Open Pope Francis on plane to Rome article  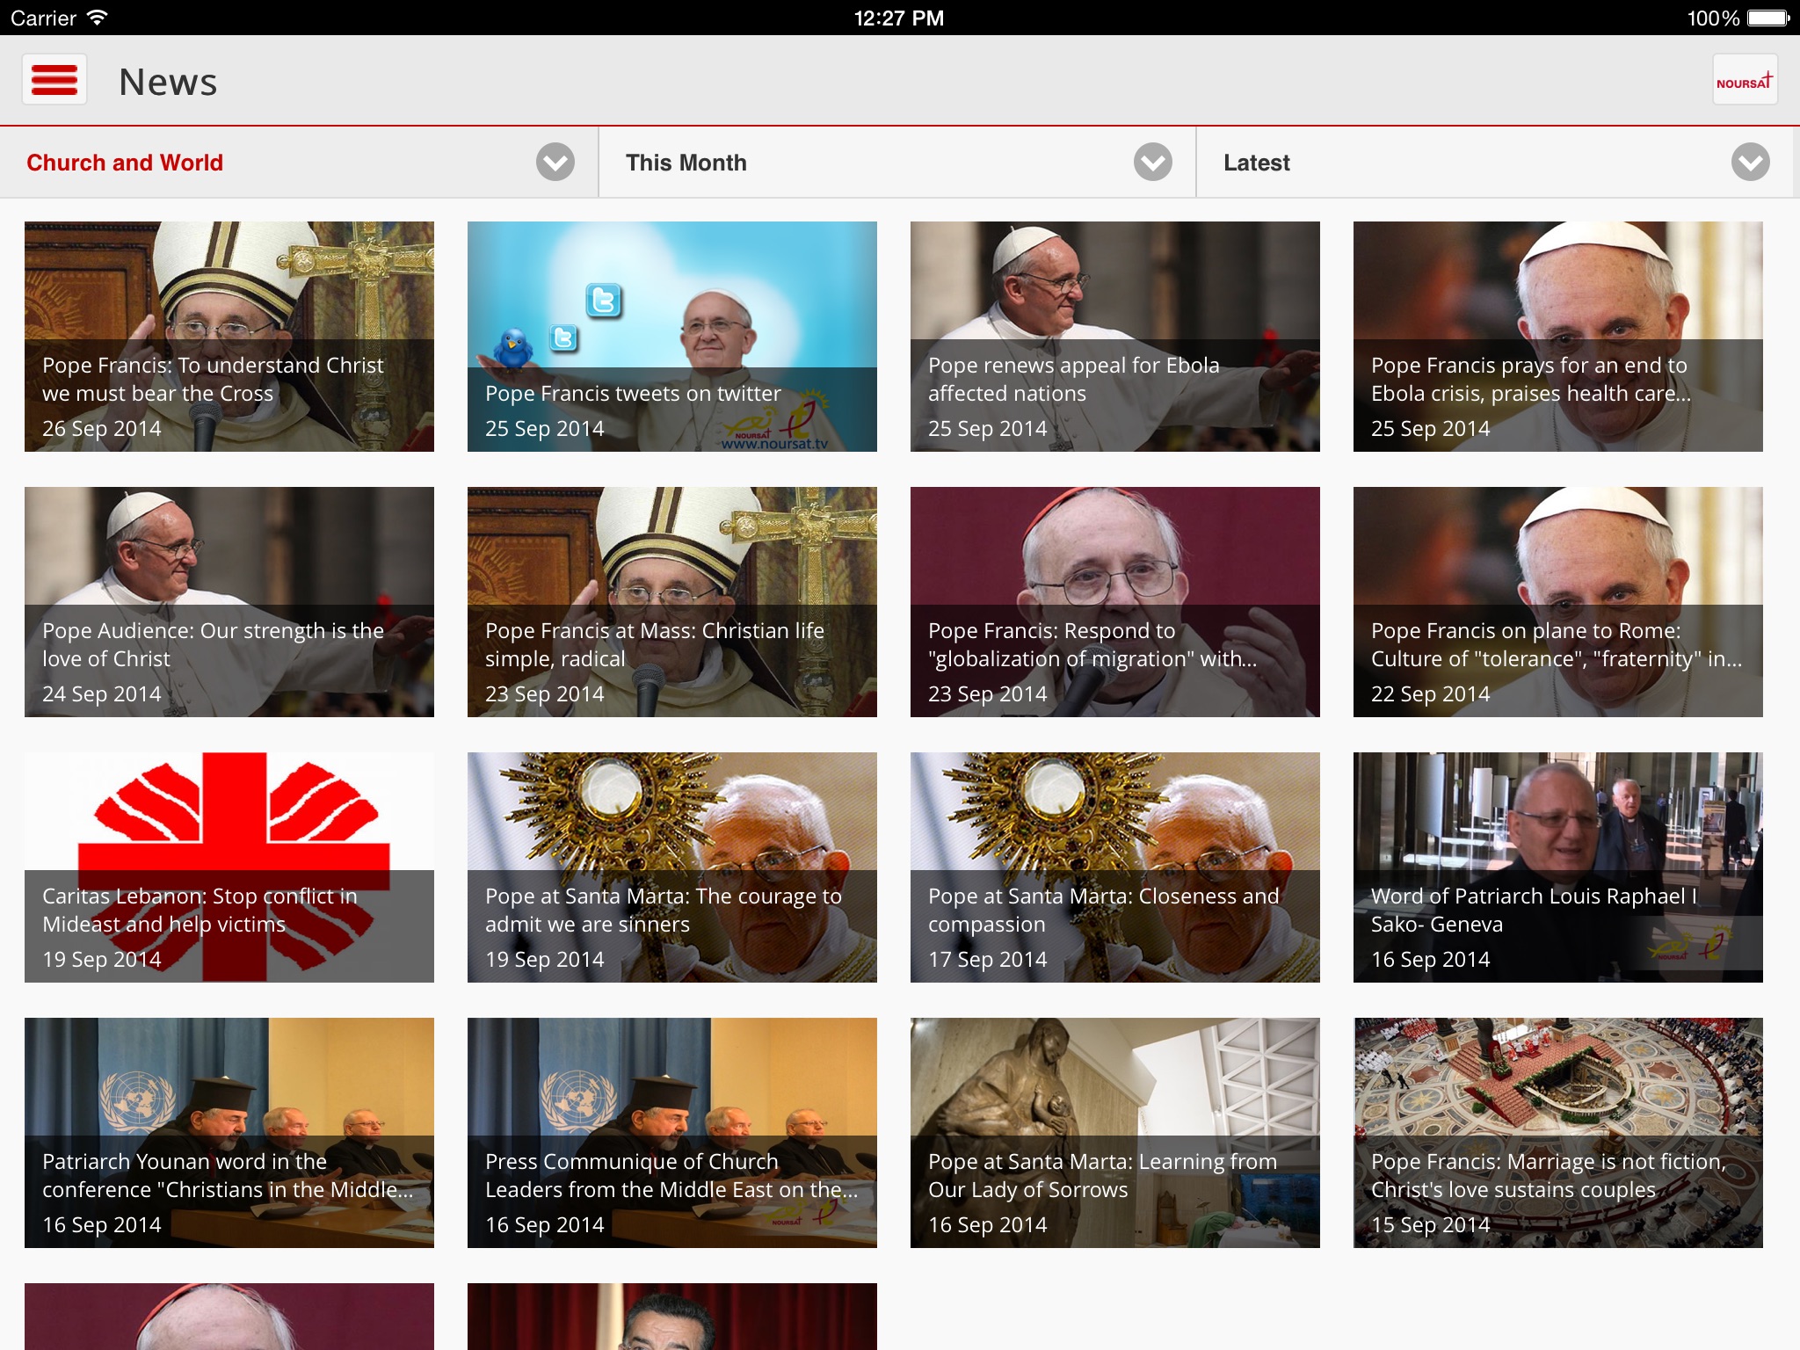1557,602
